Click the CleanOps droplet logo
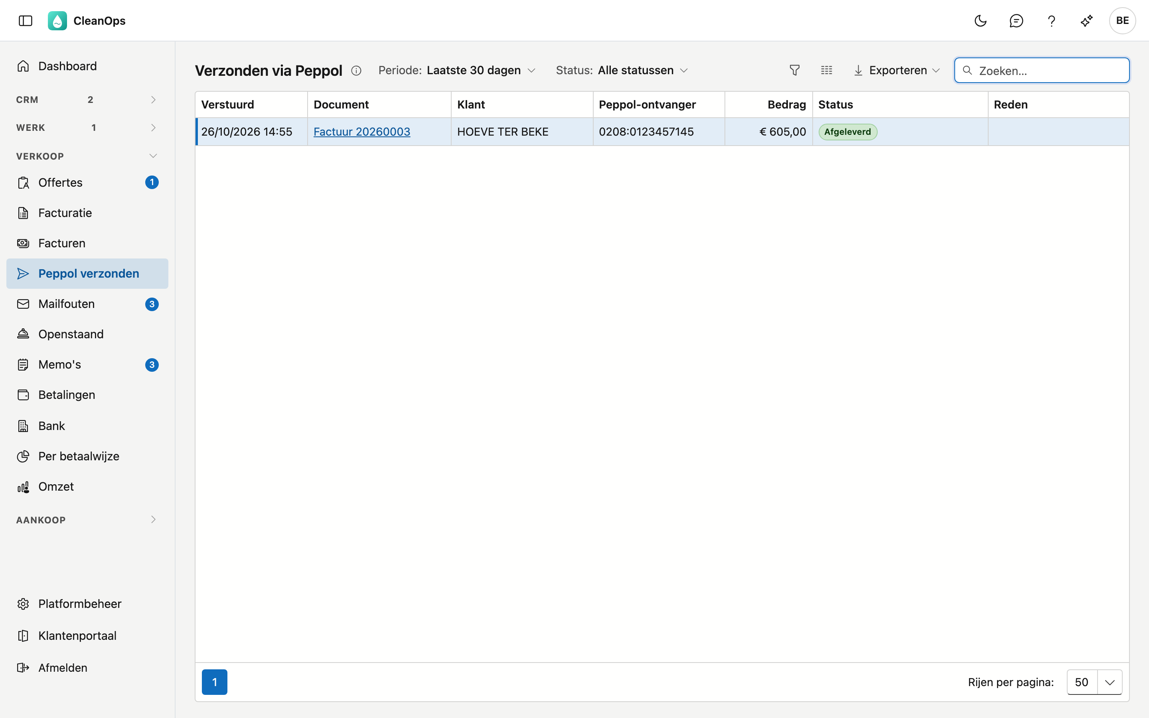Viewport: 1149px width, 718px height. click(57, 20)
